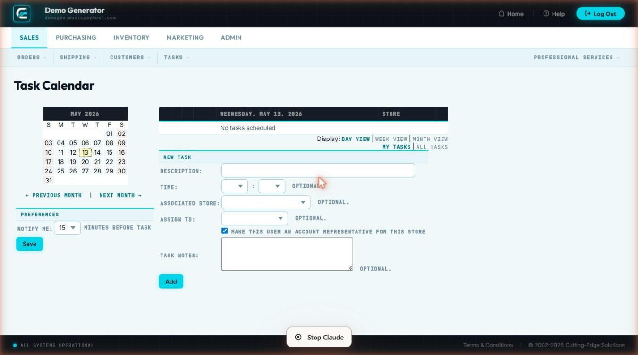Click the Log Out button
This screenshot has width=638, height=355.
[600, 14]
